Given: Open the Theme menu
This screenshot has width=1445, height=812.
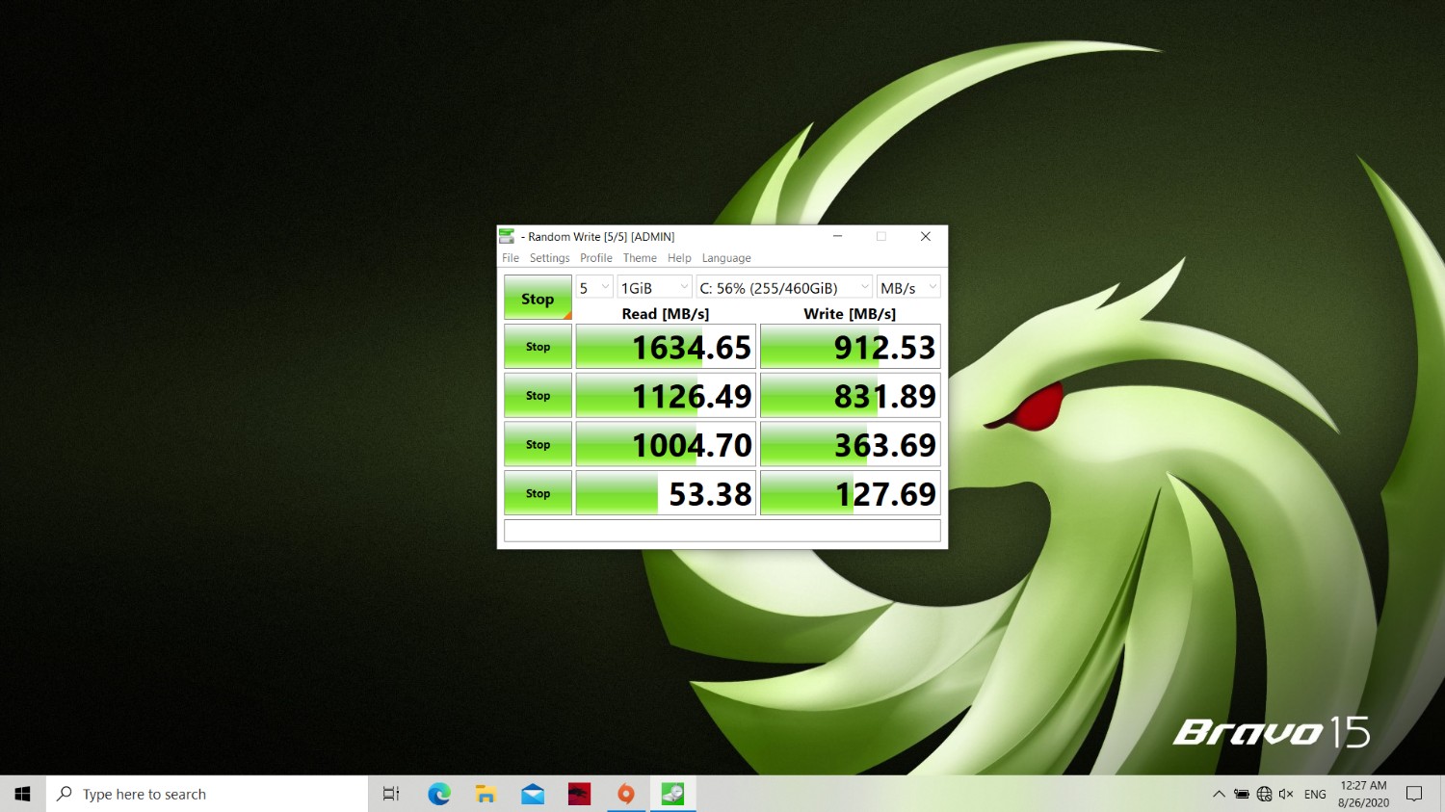Looking at the screenshot, I should tap(640, 258).
